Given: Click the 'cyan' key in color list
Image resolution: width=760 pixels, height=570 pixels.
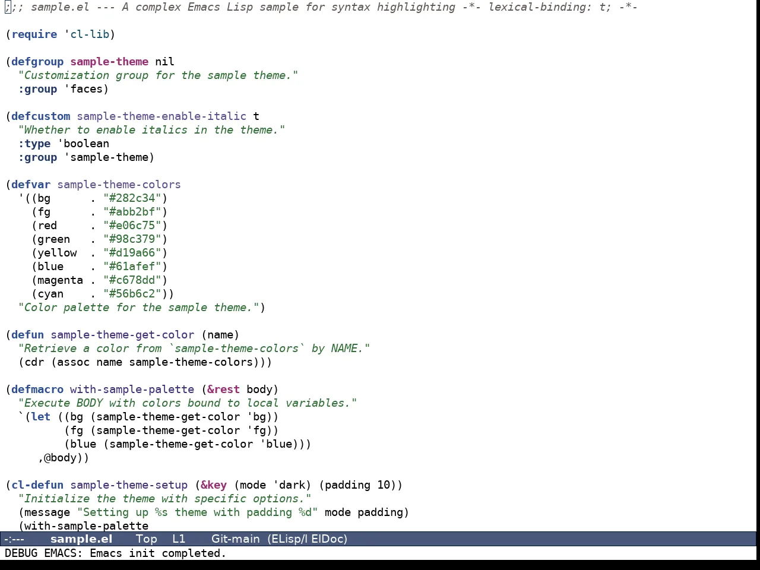Looking at the screenshot, I should click(x=50, y=294).
